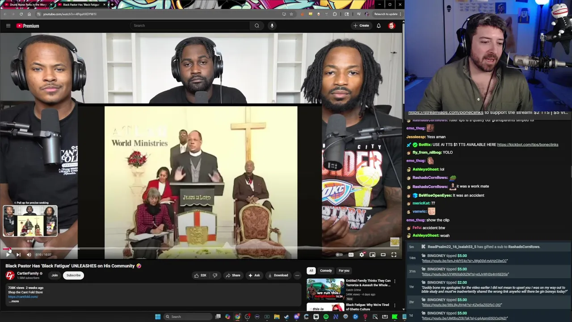Reload the page in browser
Image resolution: width=572 pixels, height=322 pixels.
[x=21, y=14]
